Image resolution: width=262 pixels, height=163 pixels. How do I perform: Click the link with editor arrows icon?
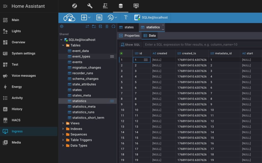(x=87, y=26)
